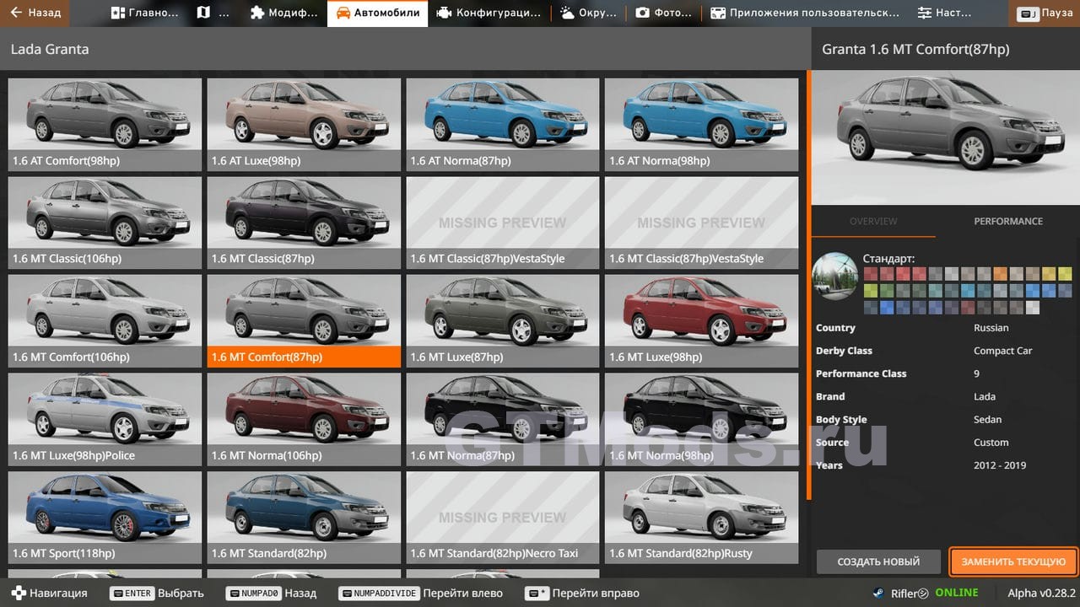Image resolution: width=1080 pixels, height=607 pixels.
Task: Select the Автомобили car tab
Action: tap(377, 13)
